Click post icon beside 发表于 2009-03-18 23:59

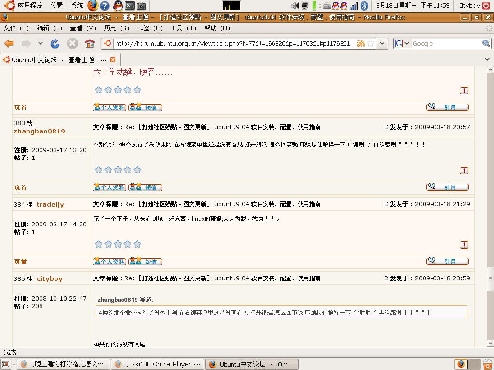coord(386,278)
